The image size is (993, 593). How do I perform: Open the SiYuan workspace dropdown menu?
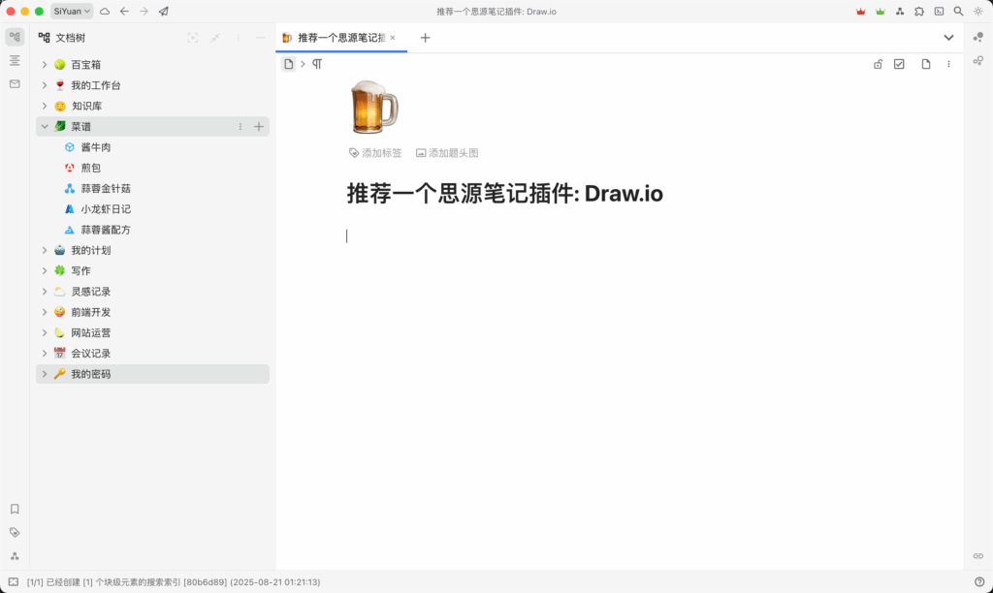pyautogui.click(x=73, y=12)
